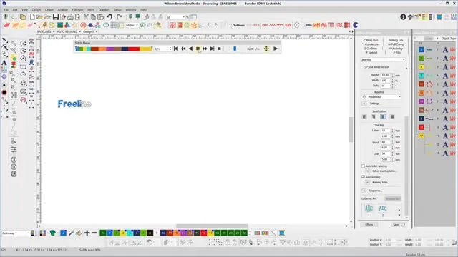The image size is (458, 257).
Task: Click the Add color plus icon in palette
Action: point(87,233)
